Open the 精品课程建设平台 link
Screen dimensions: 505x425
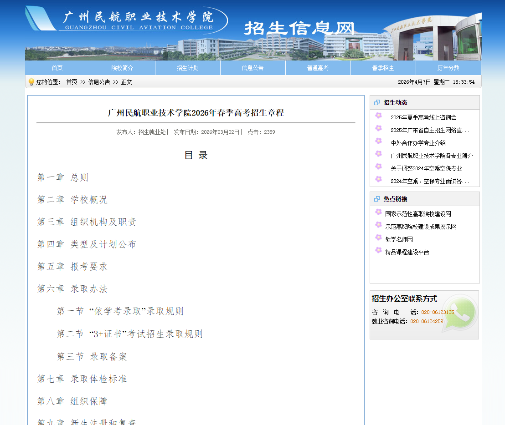point(407,251)
